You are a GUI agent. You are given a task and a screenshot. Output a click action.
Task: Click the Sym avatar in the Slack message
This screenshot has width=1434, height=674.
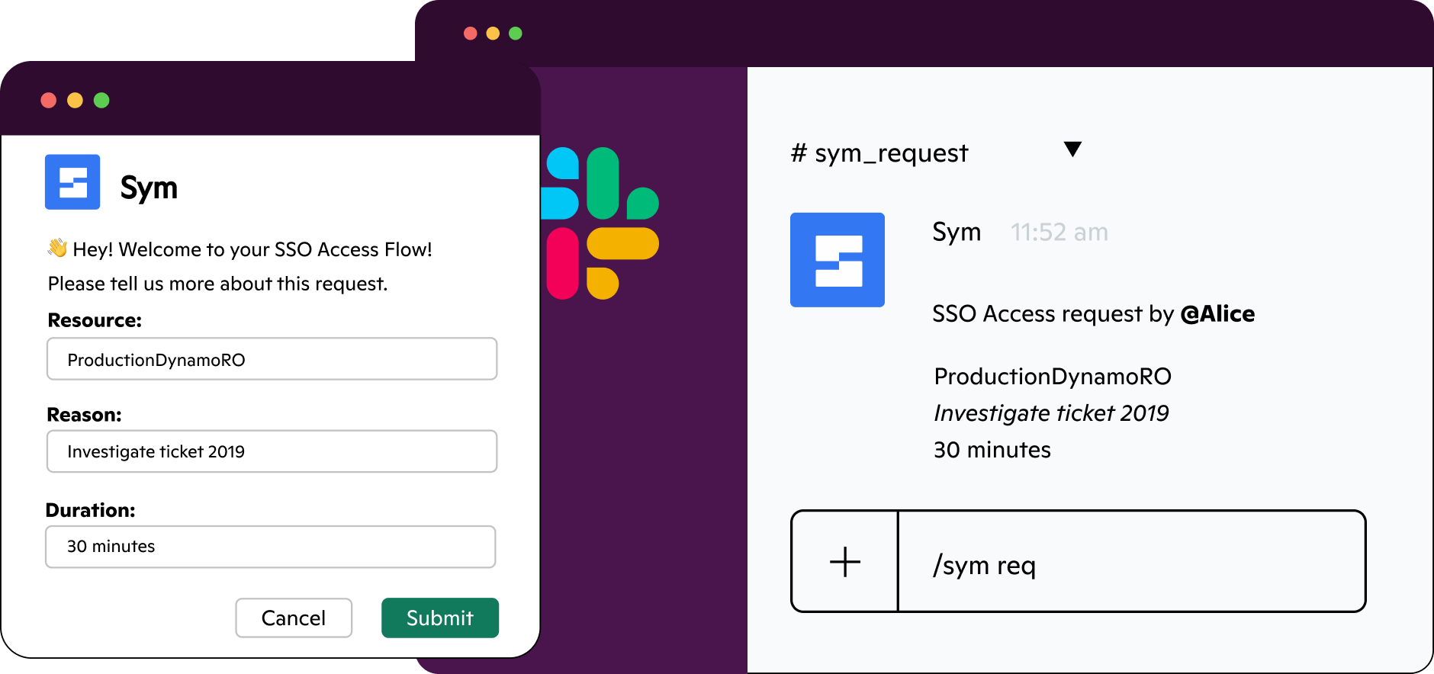[x=838, y=260]
